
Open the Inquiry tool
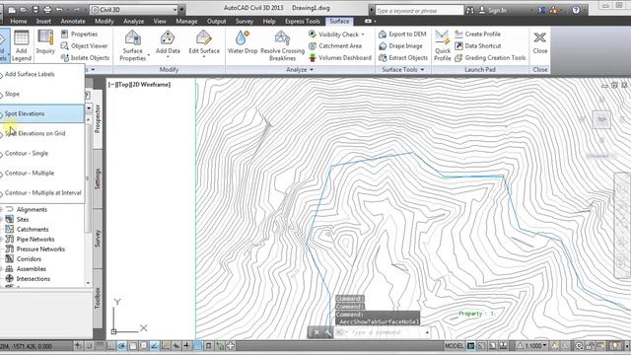(45, 42)
